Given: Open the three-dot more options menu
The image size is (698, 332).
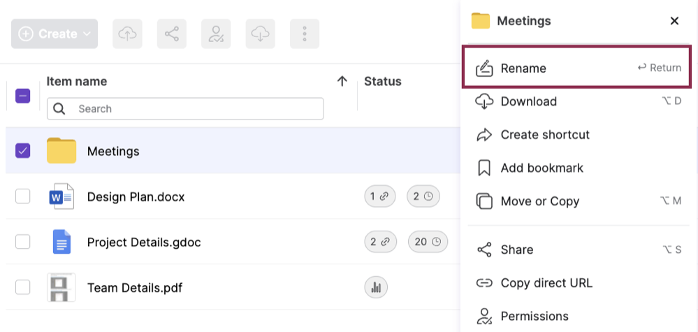Looking at the screenshot, I should point(304,34).
